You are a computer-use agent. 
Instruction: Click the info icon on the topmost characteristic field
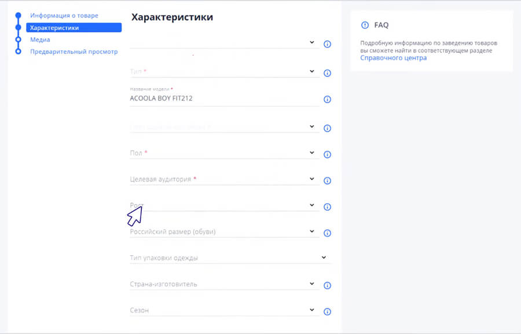(x=327, y=43)
